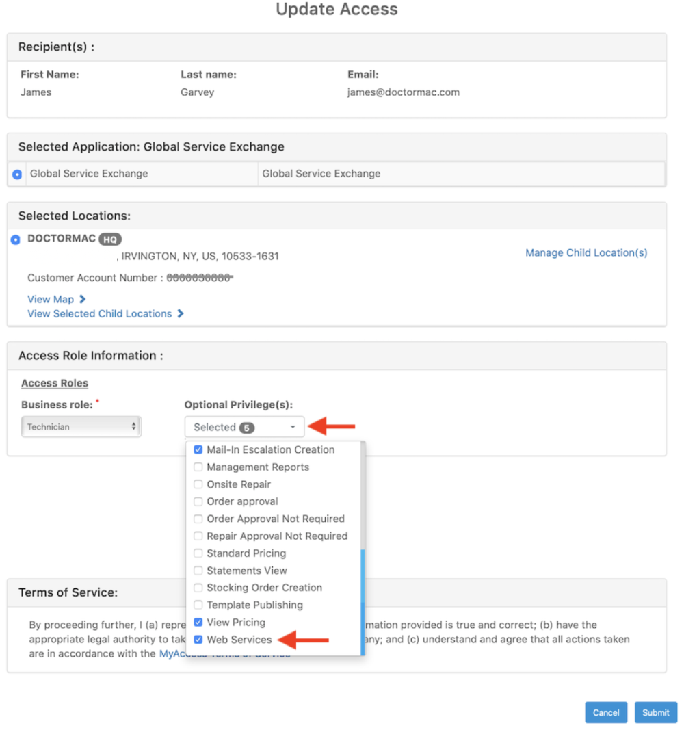Check Repair Approval Not Required option
This screenshot has width=684, height=730.
(x=198, y=536)
